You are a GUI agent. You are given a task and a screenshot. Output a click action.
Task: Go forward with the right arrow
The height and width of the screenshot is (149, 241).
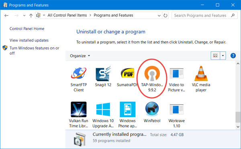point(16,16)
